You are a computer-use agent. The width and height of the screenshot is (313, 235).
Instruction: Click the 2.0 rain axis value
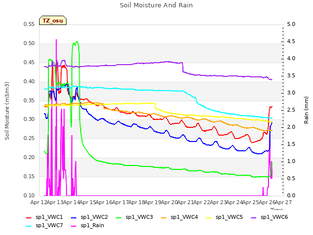click(291, 127)
